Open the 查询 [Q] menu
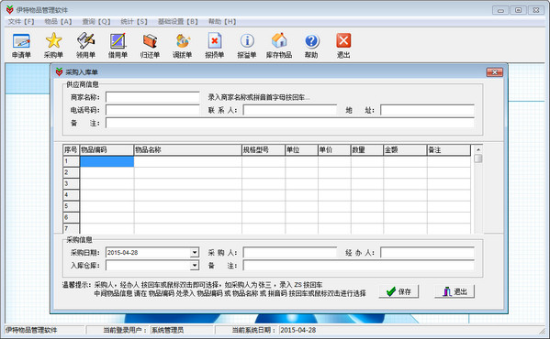This screenshot has height=339, width=550. [96, 22]
